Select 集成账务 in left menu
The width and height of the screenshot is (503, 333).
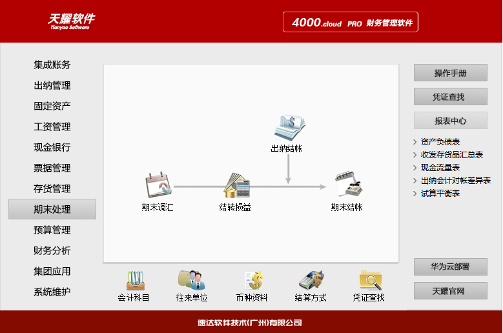point(52,65)
